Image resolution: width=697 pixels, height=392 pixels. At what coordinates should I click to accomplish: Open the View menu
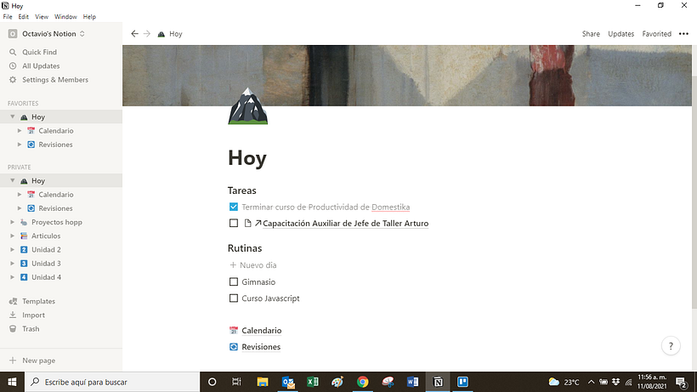point(42,17)
